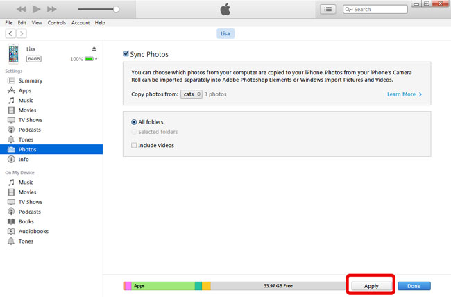This screenshot has width=451, height=297.
Task: Open the View menu
Action: (x=37, y=22)
